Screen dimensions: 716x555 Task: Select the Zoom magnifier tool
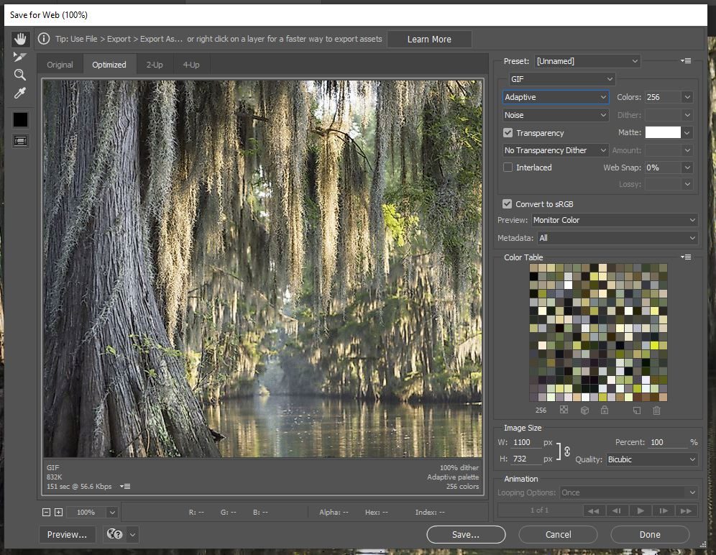[x=20, y=75]
